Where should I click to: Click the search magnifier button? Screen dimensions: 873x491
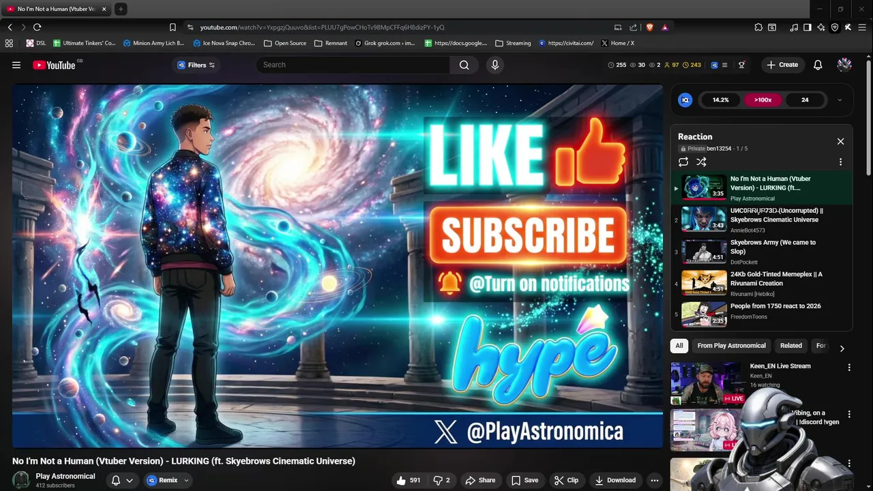[464, 65]
